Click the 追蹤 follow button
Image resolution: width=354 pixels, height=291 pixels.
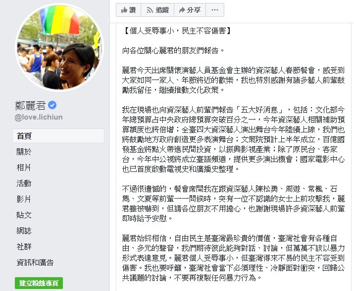pos(157,10)
